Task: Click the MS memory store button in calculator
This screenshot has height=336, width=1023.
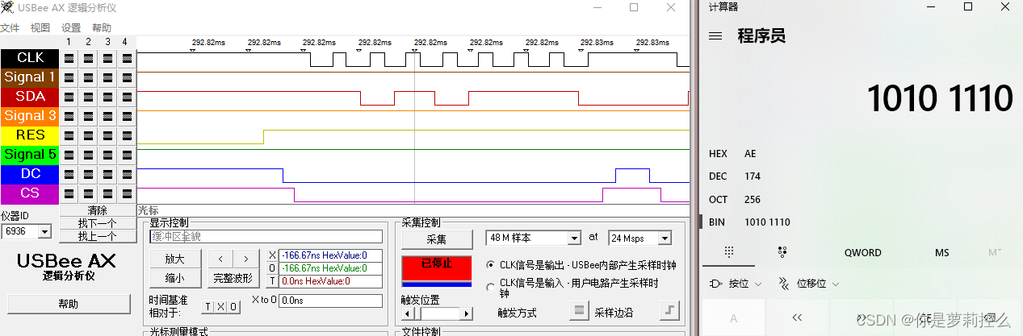Action: pos(941,252)
